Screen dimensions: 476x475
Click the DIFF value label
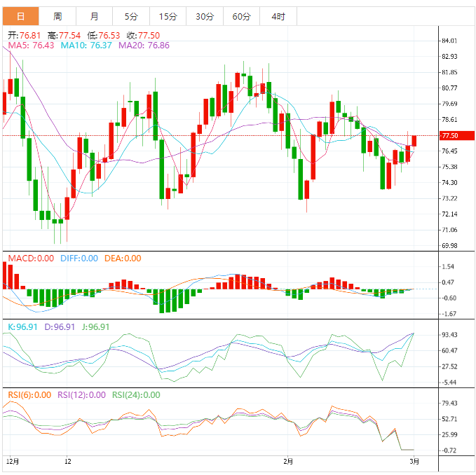point(79,259)
